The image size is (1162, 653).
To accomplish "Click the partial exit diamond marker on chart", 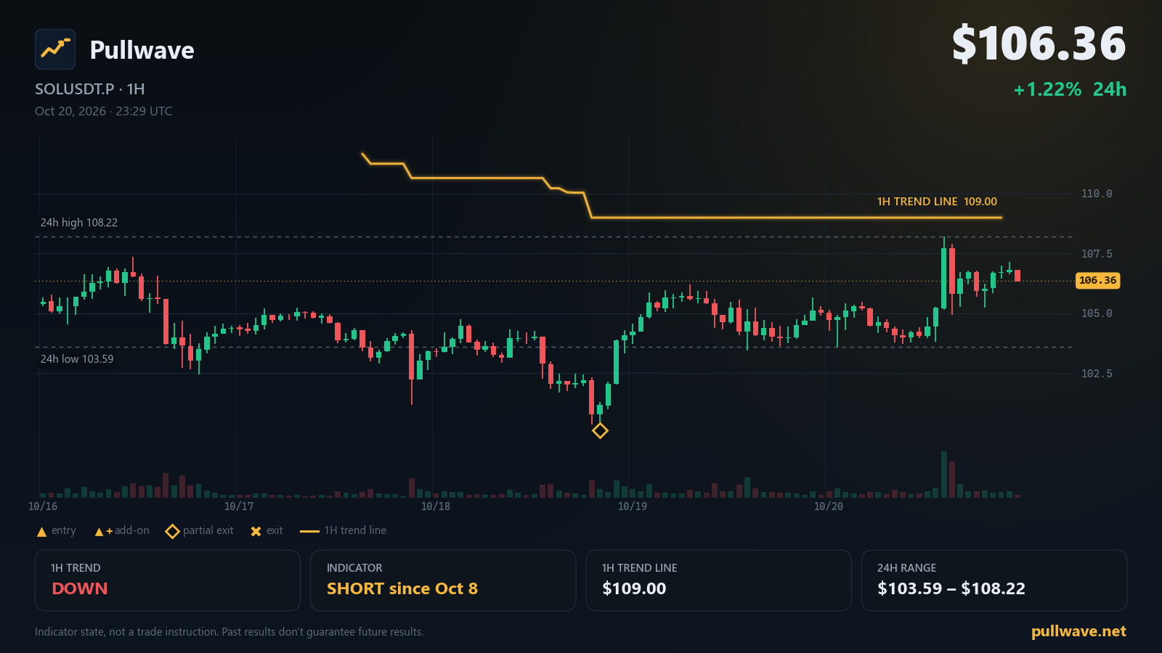I will (x=600, y=431).
